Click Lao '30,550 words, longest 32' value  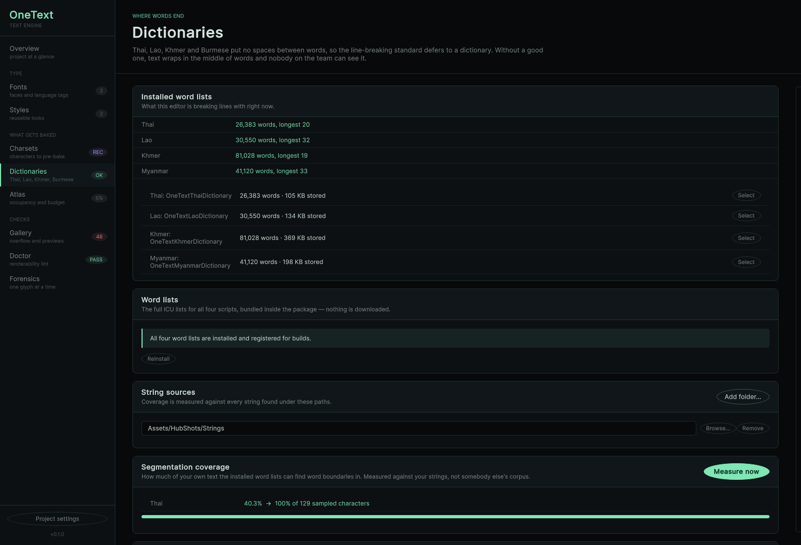click(272, 140)
